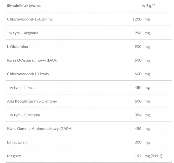Click the 192 mg (51%*) value
Screen dimensions: 174x163
(148, 156)
